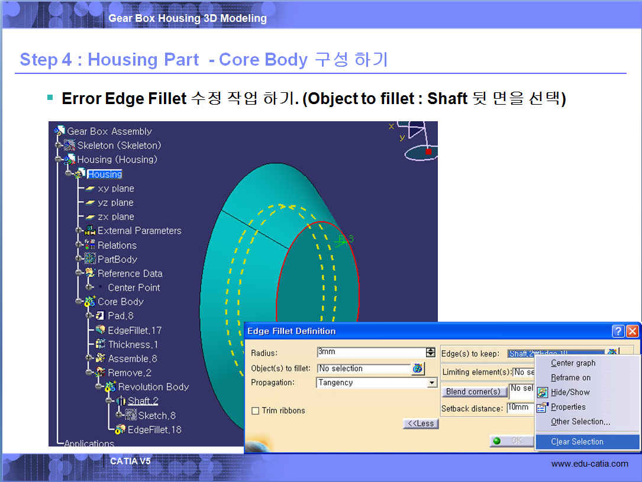Collapse the Revolution Body node
This screenshot has height=482, width=642.
tap(99, 387)
